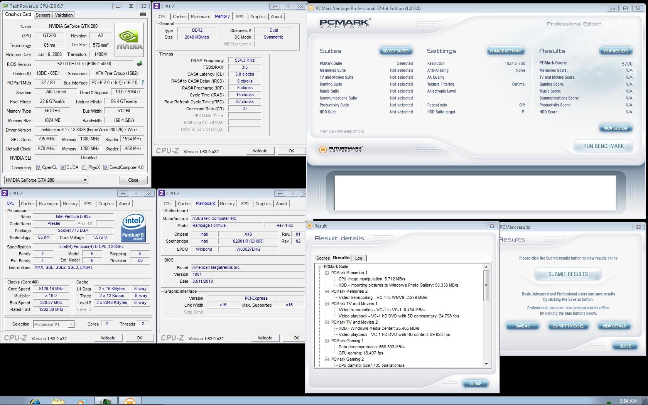Collapse the PCMark TV and Movies 2 node
Image resolution: width=648 pixels, height=405 pixels.
coord(327,322)
